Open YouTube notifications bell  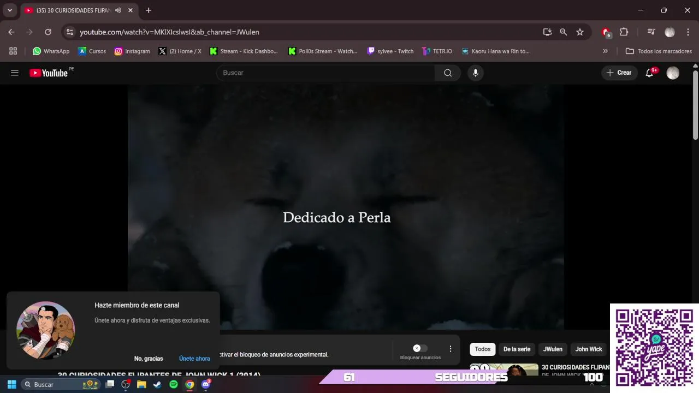tap(649, 73)
